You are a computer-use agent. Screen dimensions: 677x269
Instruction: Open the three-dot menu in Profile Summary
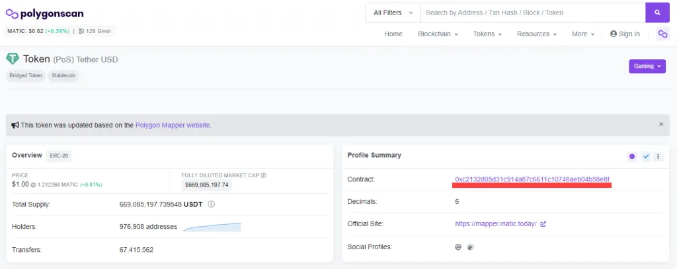point(658,157)
